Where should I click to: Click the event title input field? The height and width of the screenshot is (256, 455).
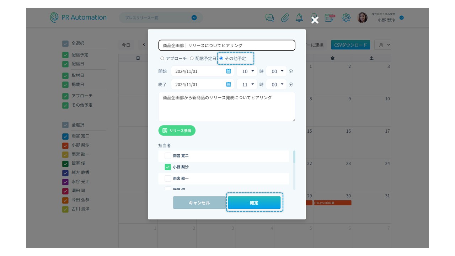coord(227,46)
